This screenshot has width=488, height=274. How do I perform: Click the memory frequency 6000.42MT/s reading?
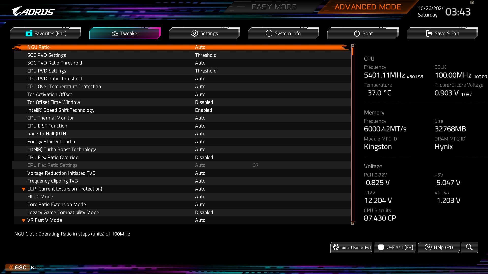385,129
